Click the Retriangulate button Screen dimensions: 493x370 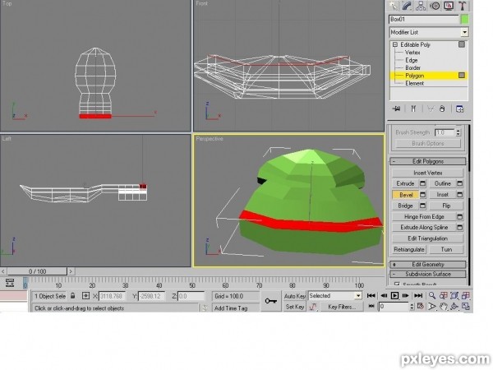point(409,249)
